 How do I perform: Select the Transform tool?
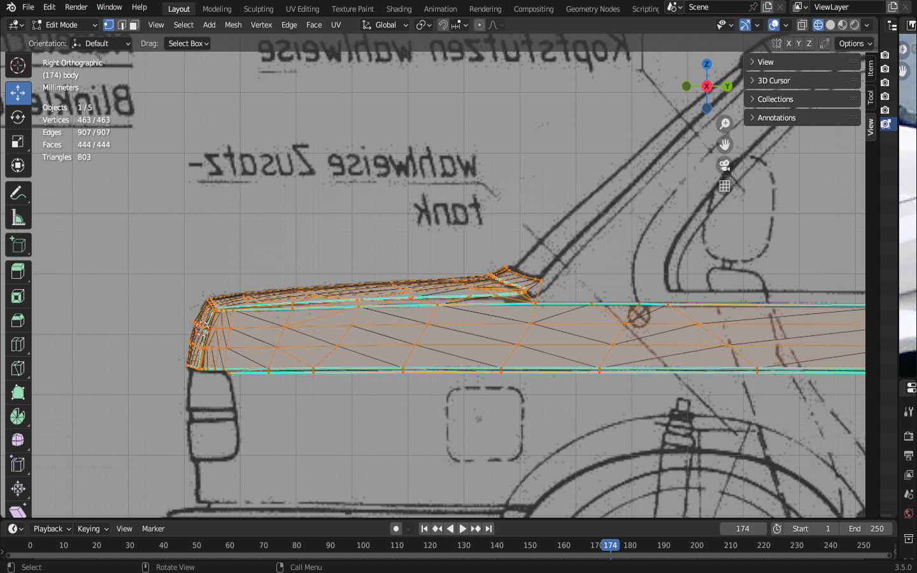click(18, 166)
